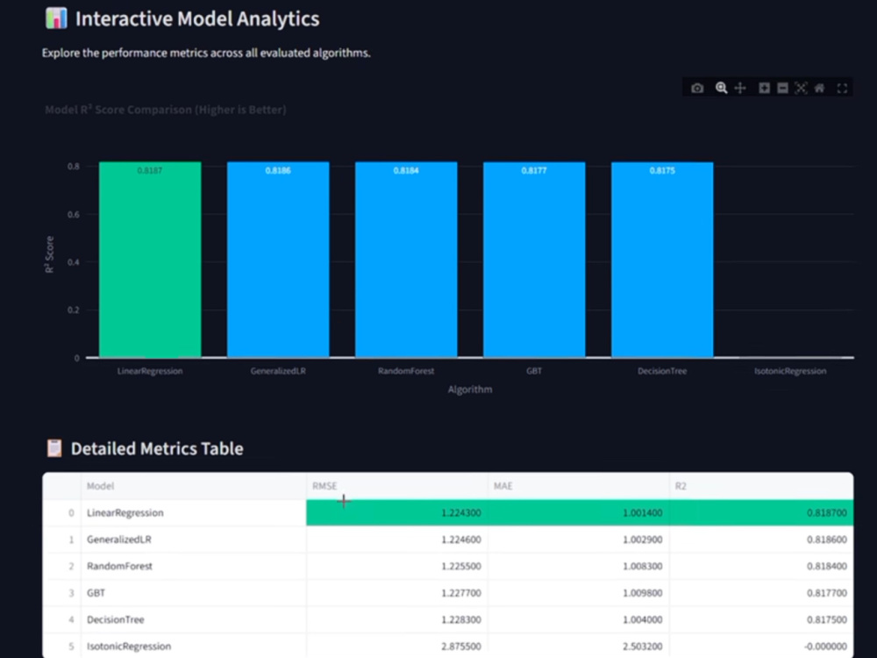Click the IsotonicRegression x-axis label

(790, 371)
